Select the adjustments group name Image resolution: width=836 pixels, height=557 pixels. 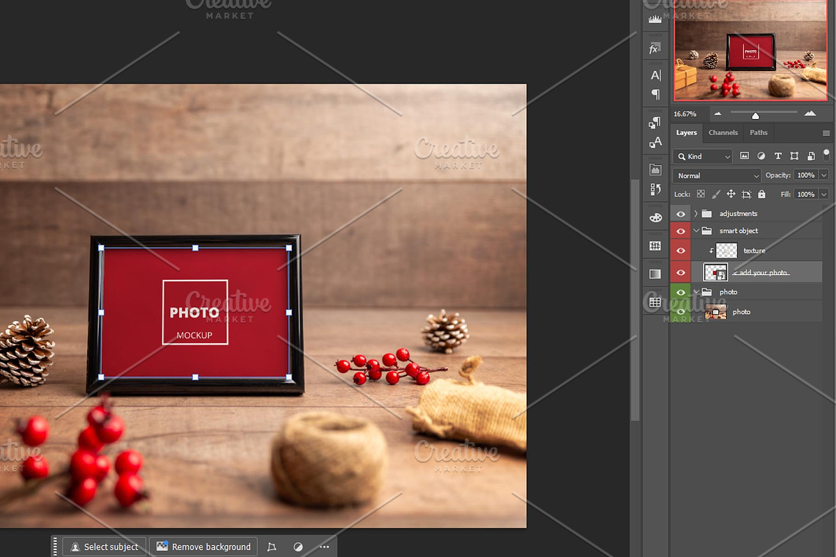[x=738, y=214]
